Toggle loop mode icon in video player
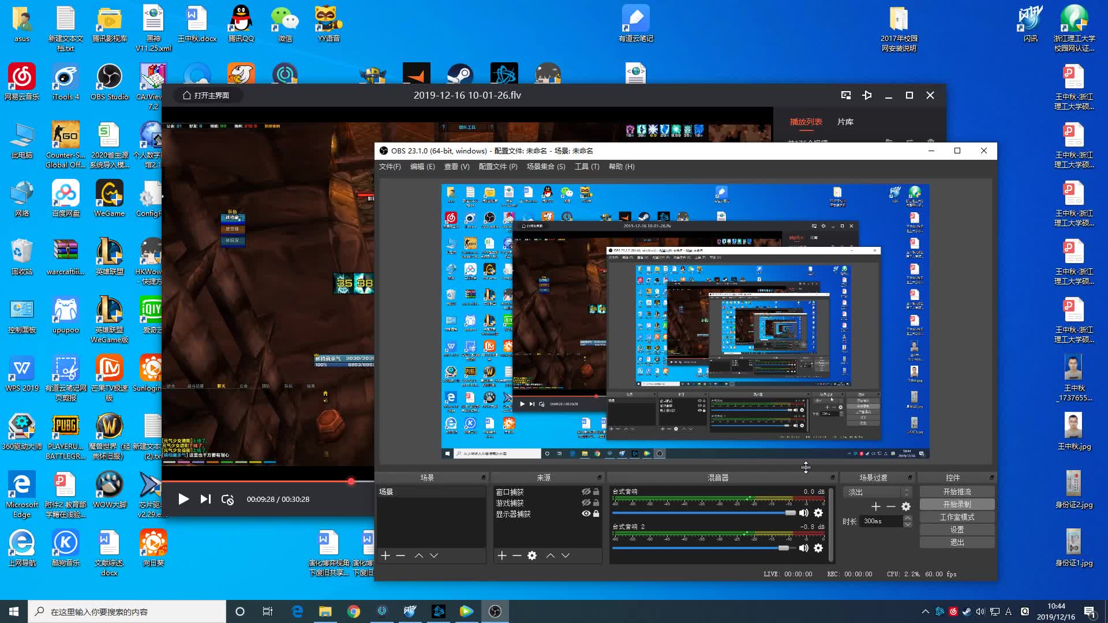This screenshot has height=623, width=1108. (x=227, y=500)
